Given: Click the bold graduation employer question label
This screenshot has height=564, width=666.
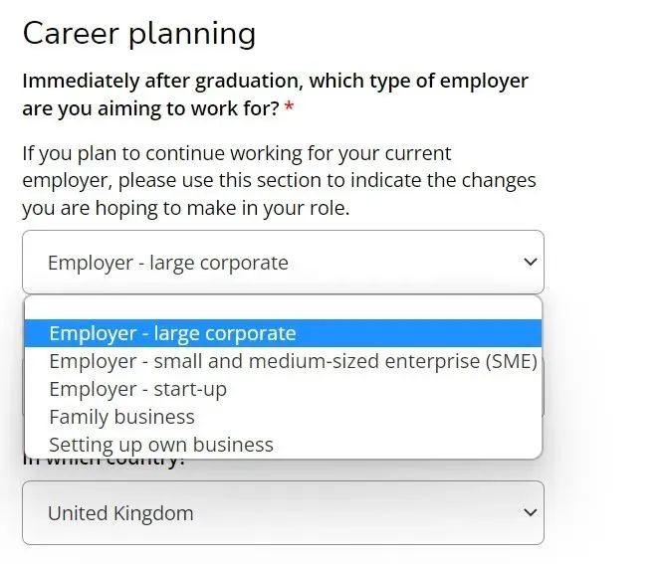Looking at the screenshot, I should (x=275, y=94).
